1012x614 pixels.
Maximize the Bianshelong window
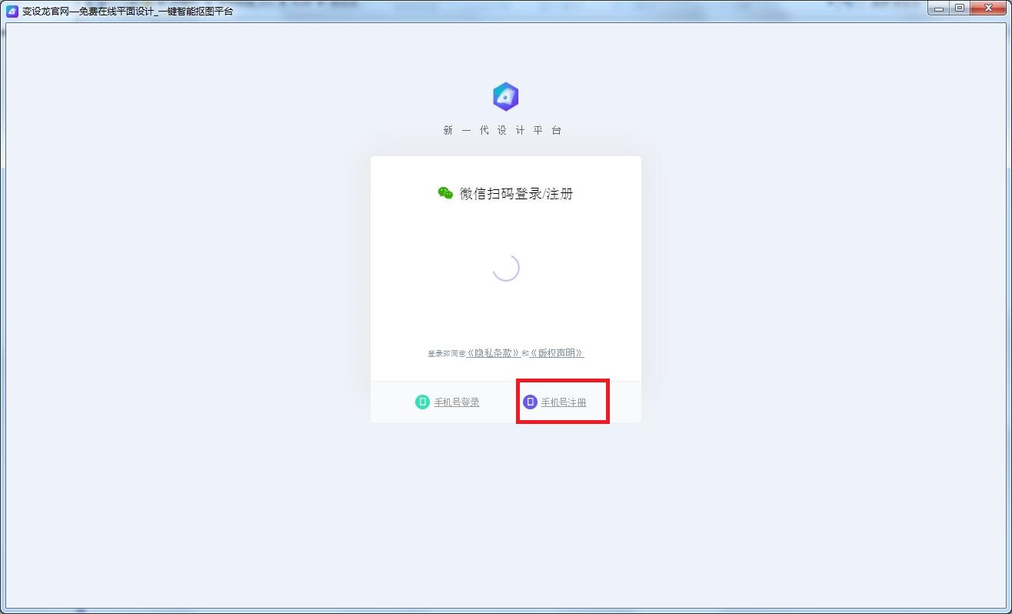coord(960,8)
